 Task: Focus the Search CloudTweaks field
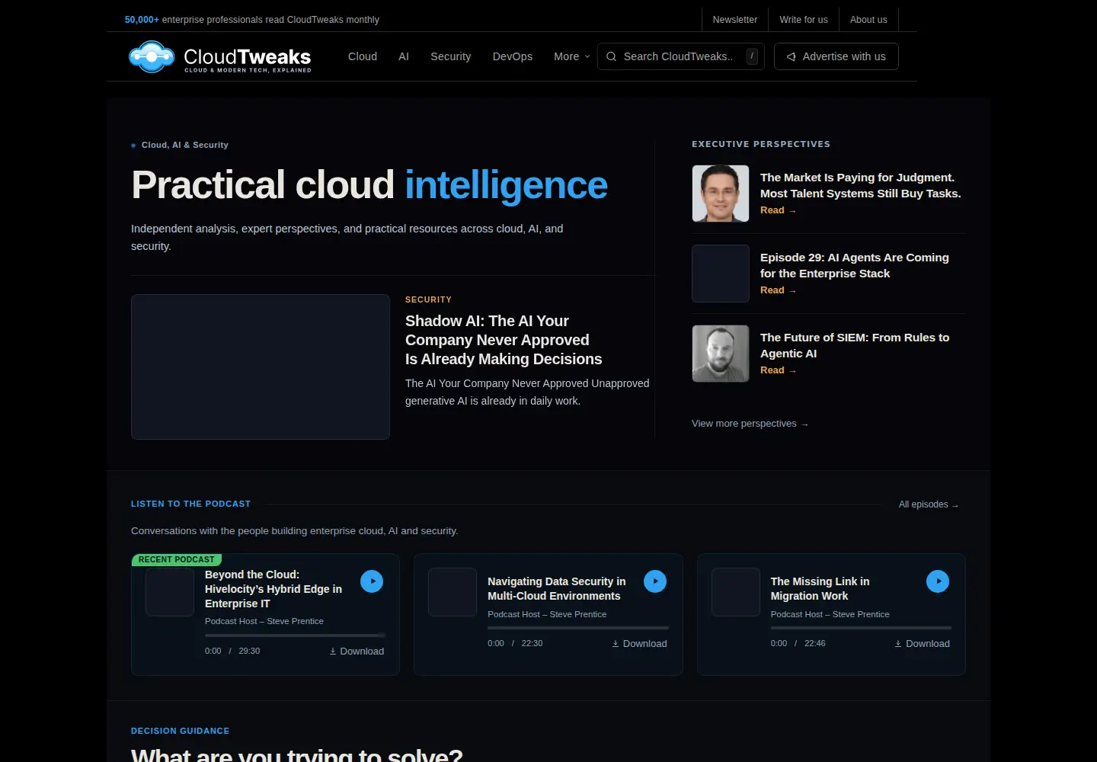pos(681,56)
